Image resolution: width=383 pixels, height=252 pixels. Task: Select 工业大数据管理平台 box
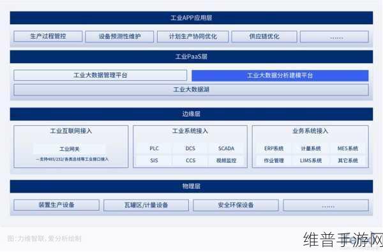[x=100, y=75]
